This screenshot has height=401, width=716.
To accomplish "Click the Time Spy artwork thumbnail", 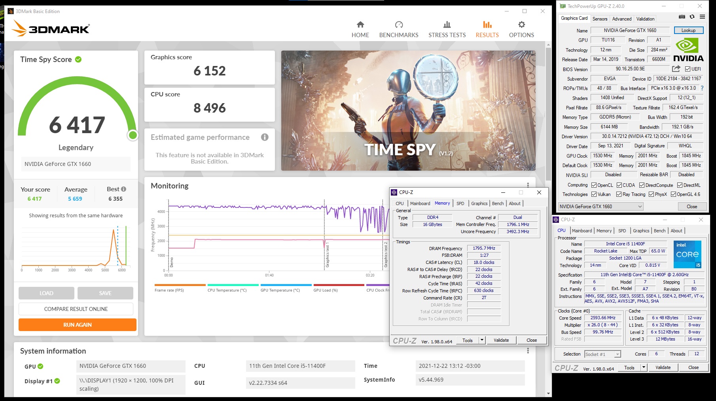I will click(x=408, y=111).
